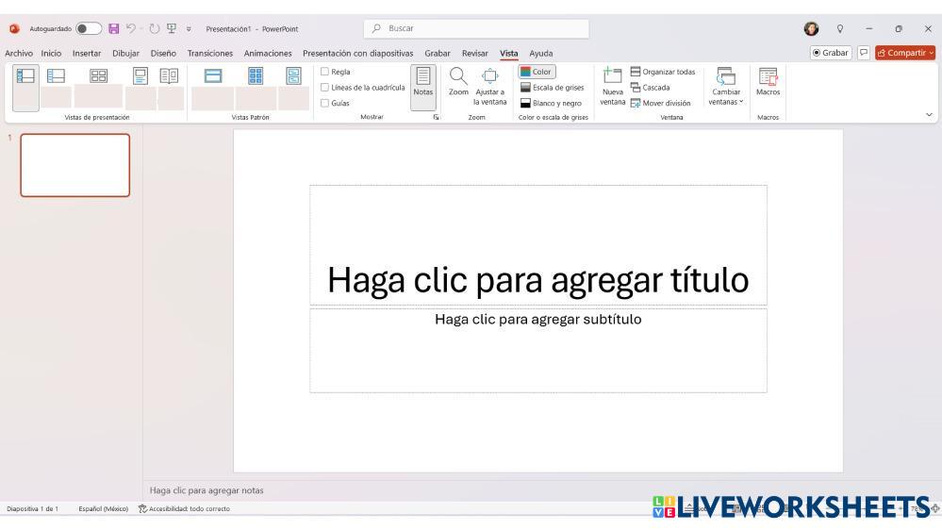
Task: Enable the Regla checkbox
Action: pos(325,72)
